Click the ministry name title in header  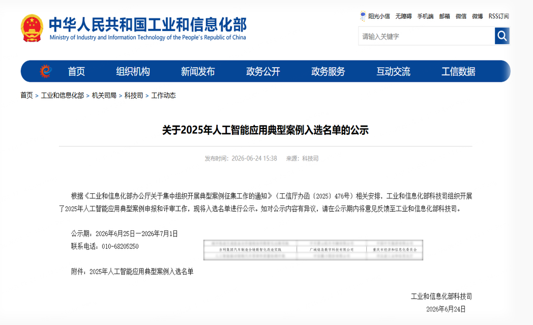point(148,24)
